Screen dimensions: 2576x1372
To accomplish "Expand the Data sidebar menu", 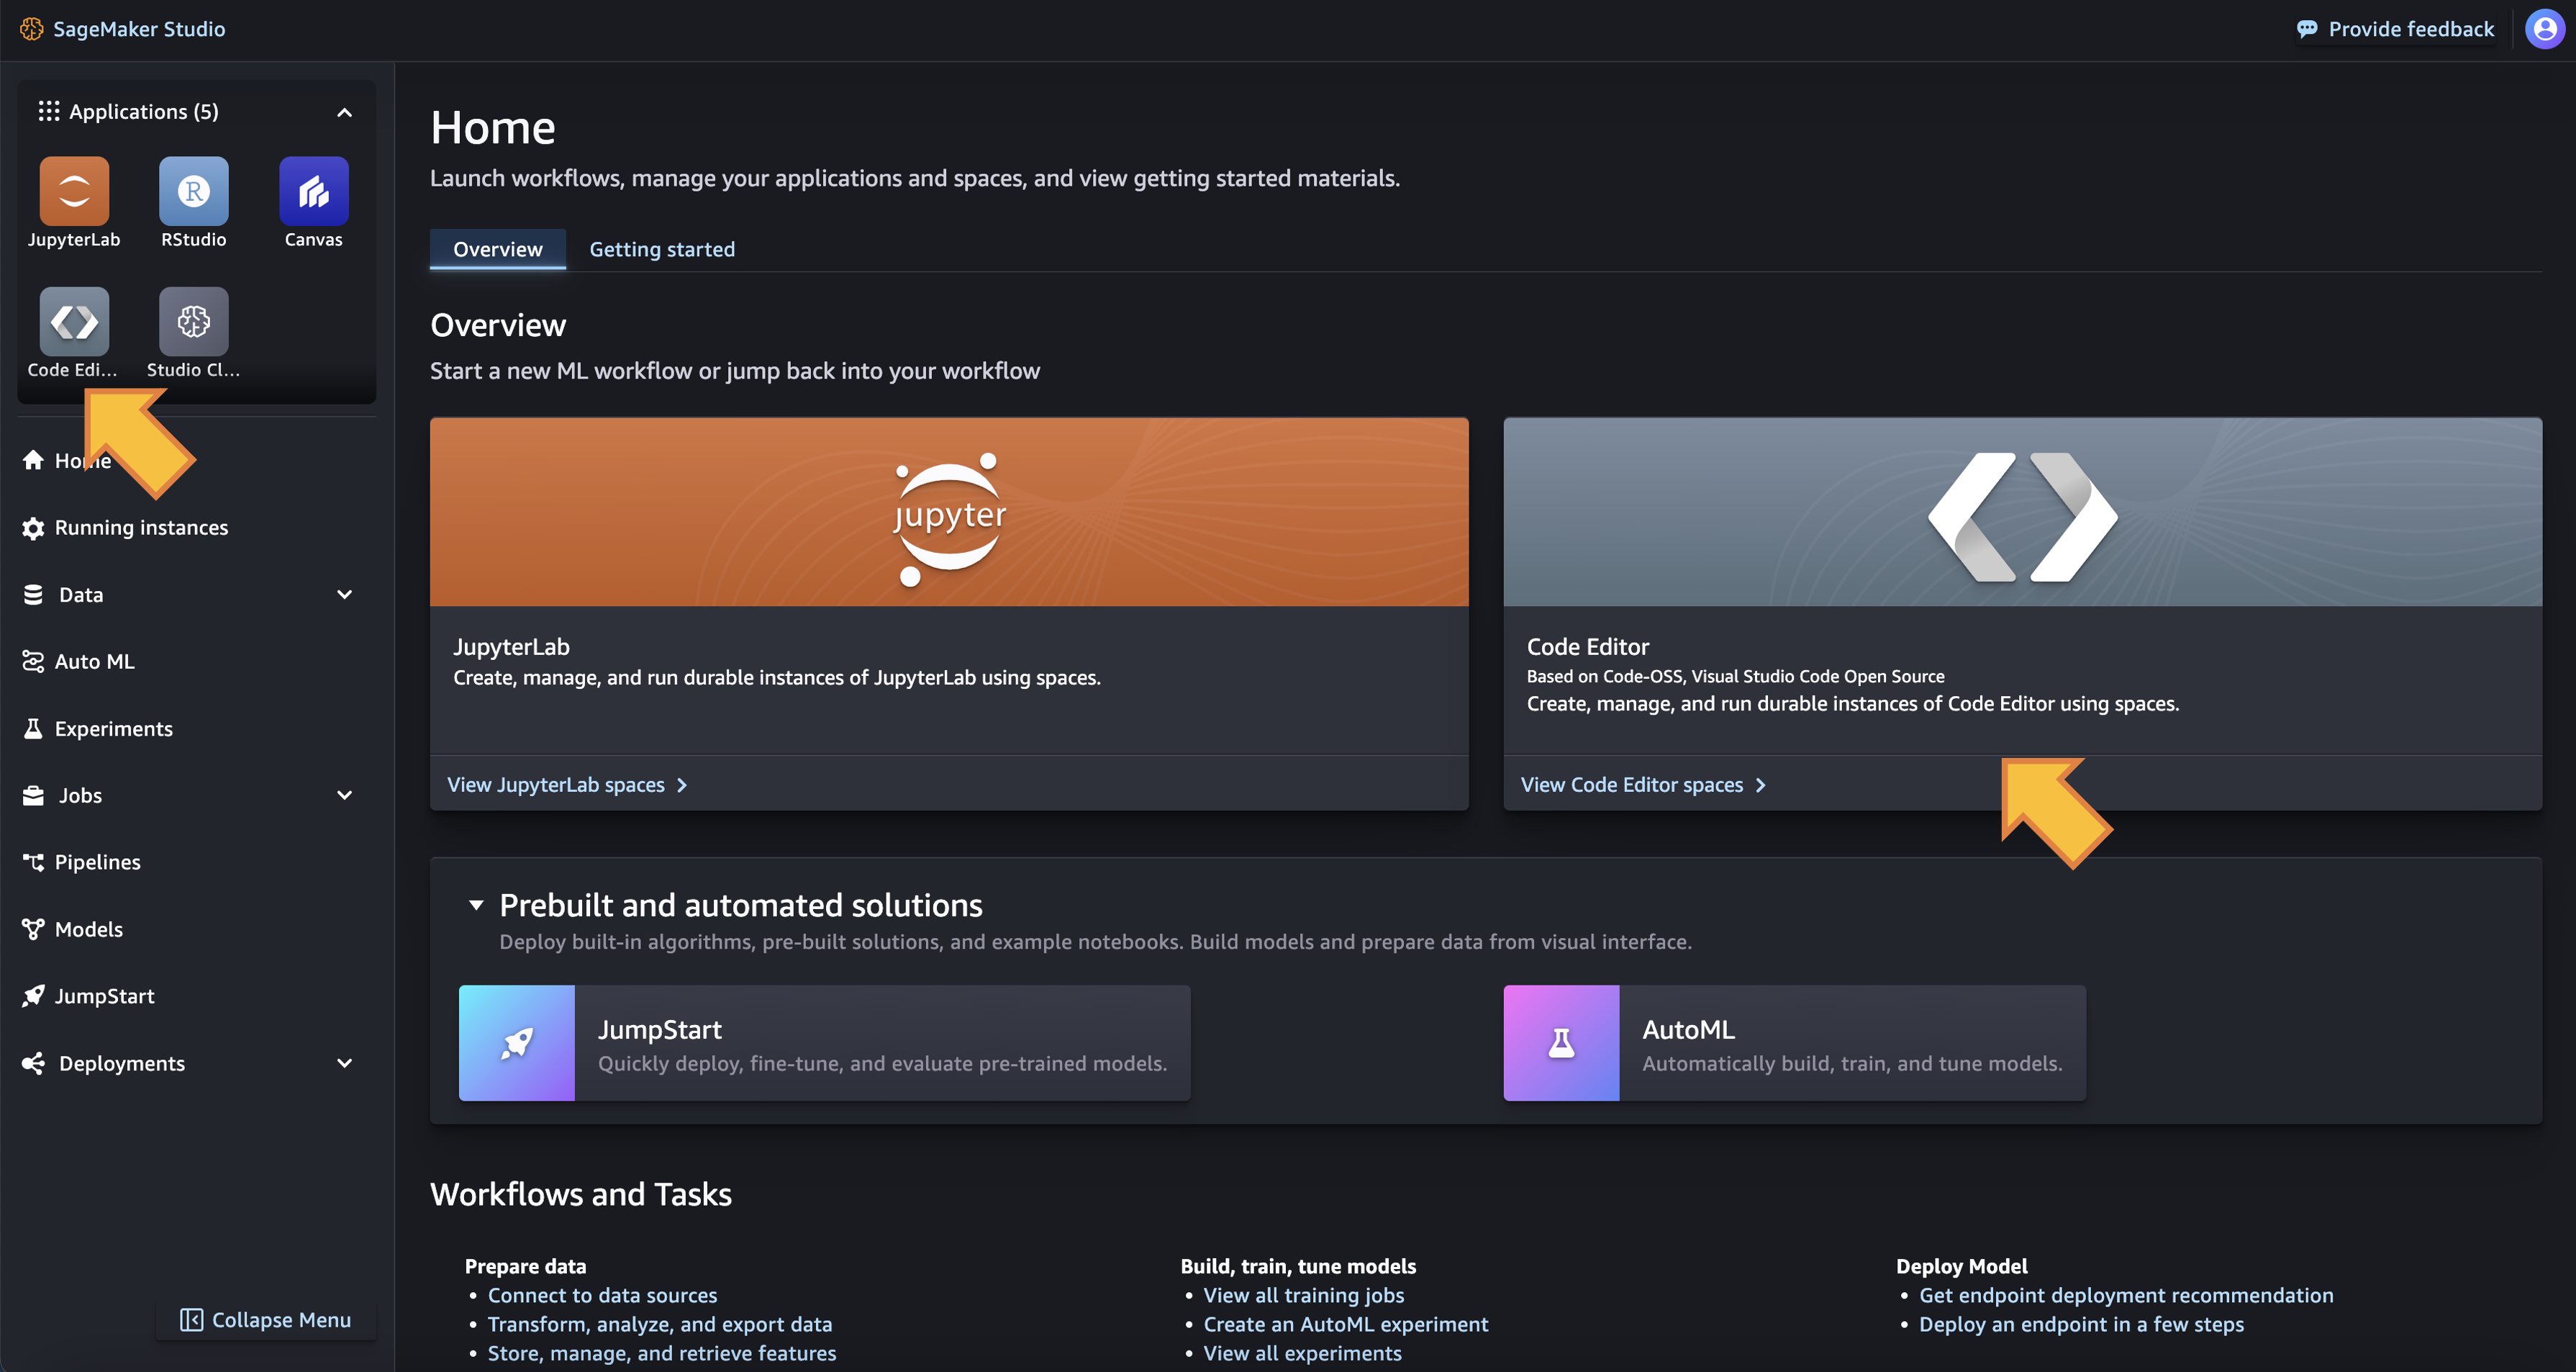I will 344,595.
